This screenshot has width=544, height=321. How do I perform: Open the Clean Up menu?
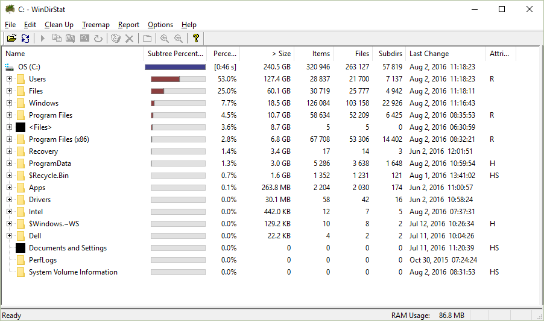tap(59, 25)
